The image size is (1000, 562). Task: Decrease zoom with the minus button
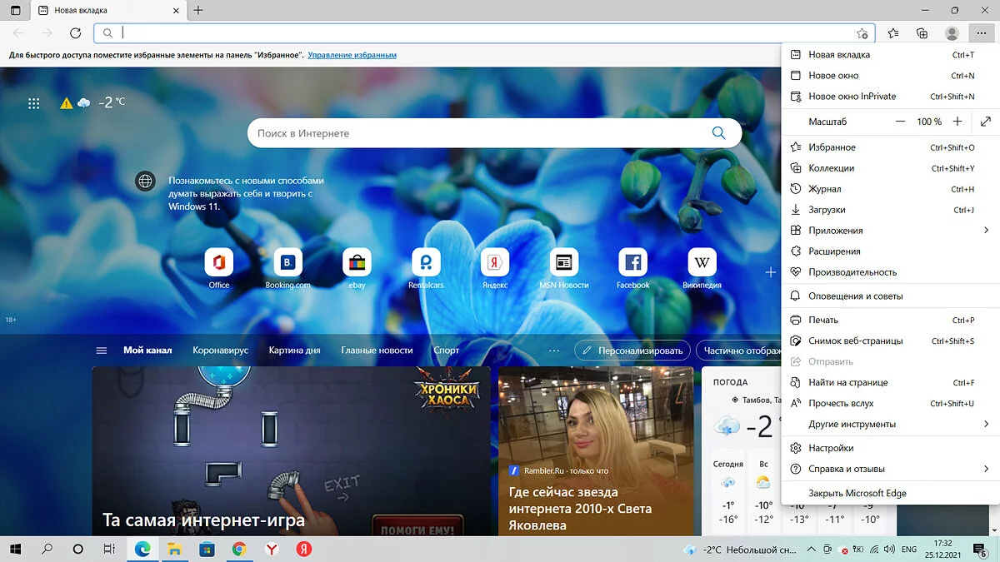coord(900,122)
